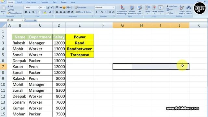Increase cell indent

72,12
